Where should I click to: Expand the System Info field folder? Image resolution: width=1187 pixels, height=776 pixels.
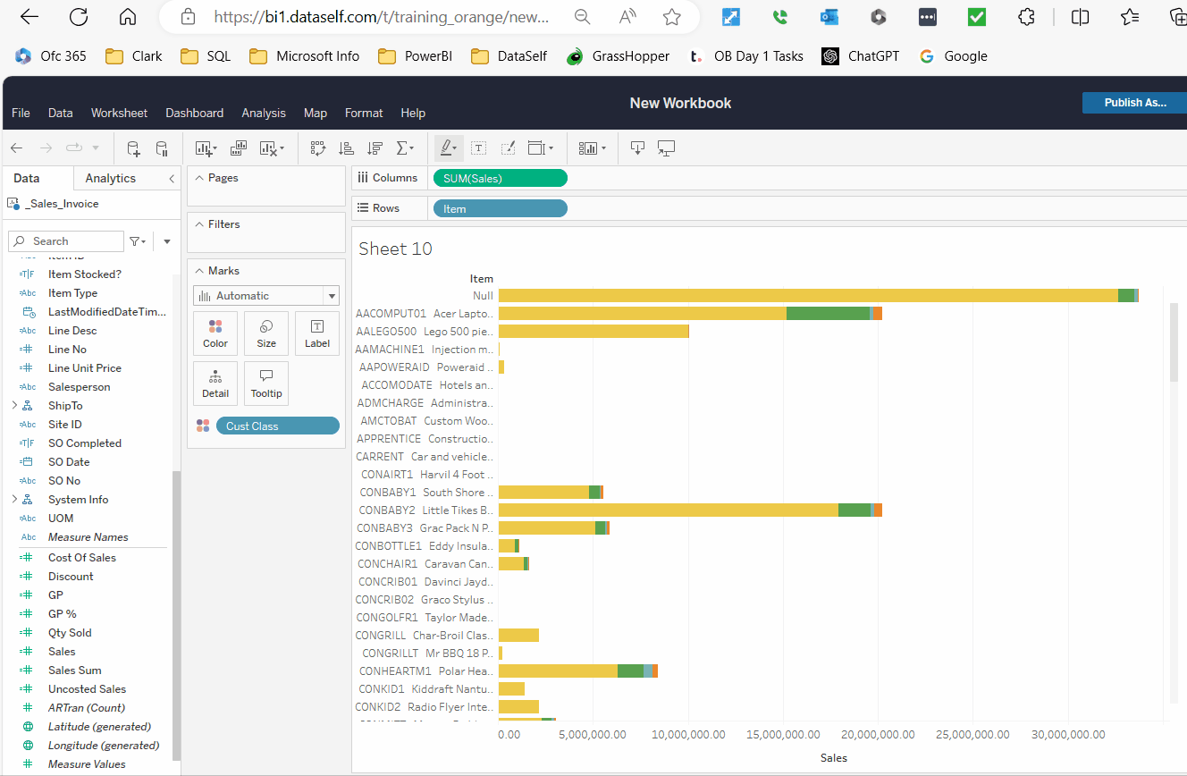click(14, 500)
